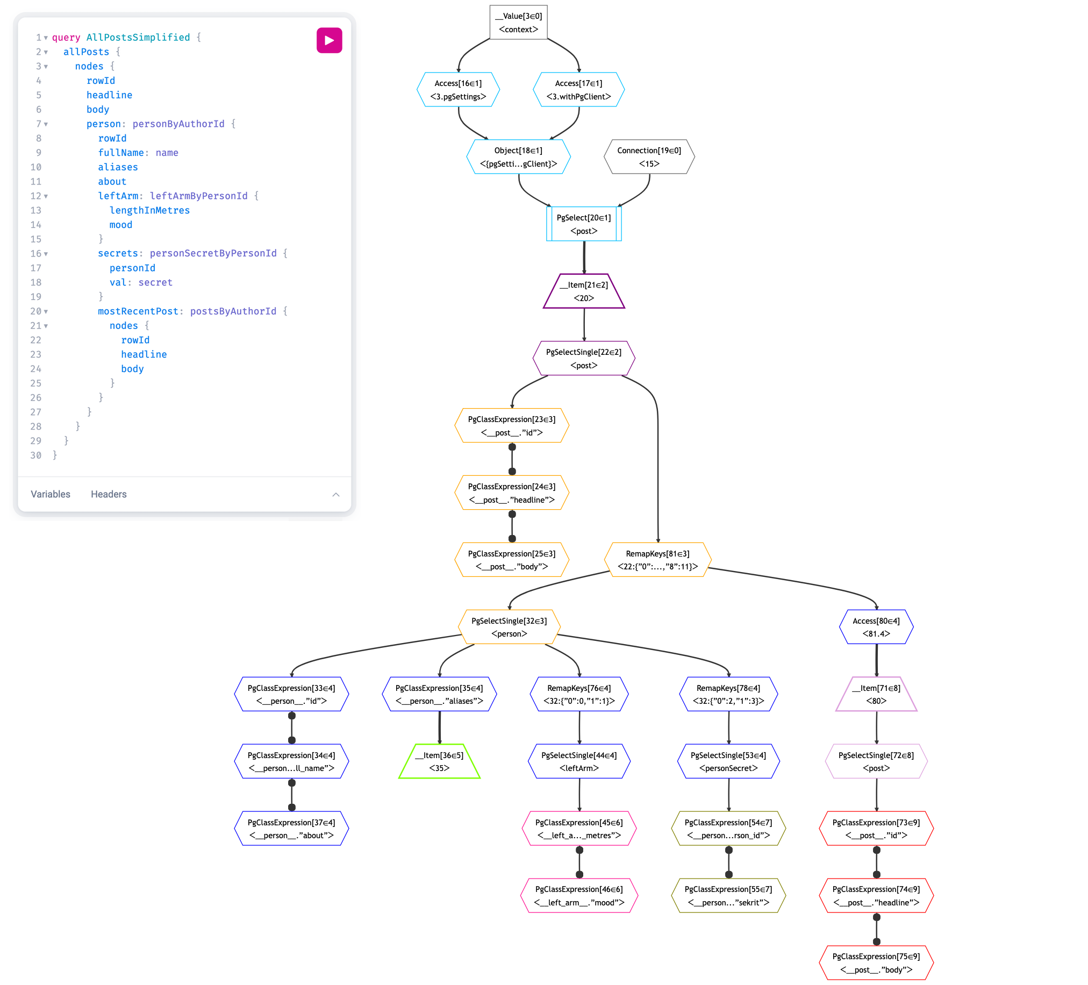This screenshot has height=985, width=1088.
Task: Click 'postsByAuthorId' in the editor
Action: [x=233, y=311]
